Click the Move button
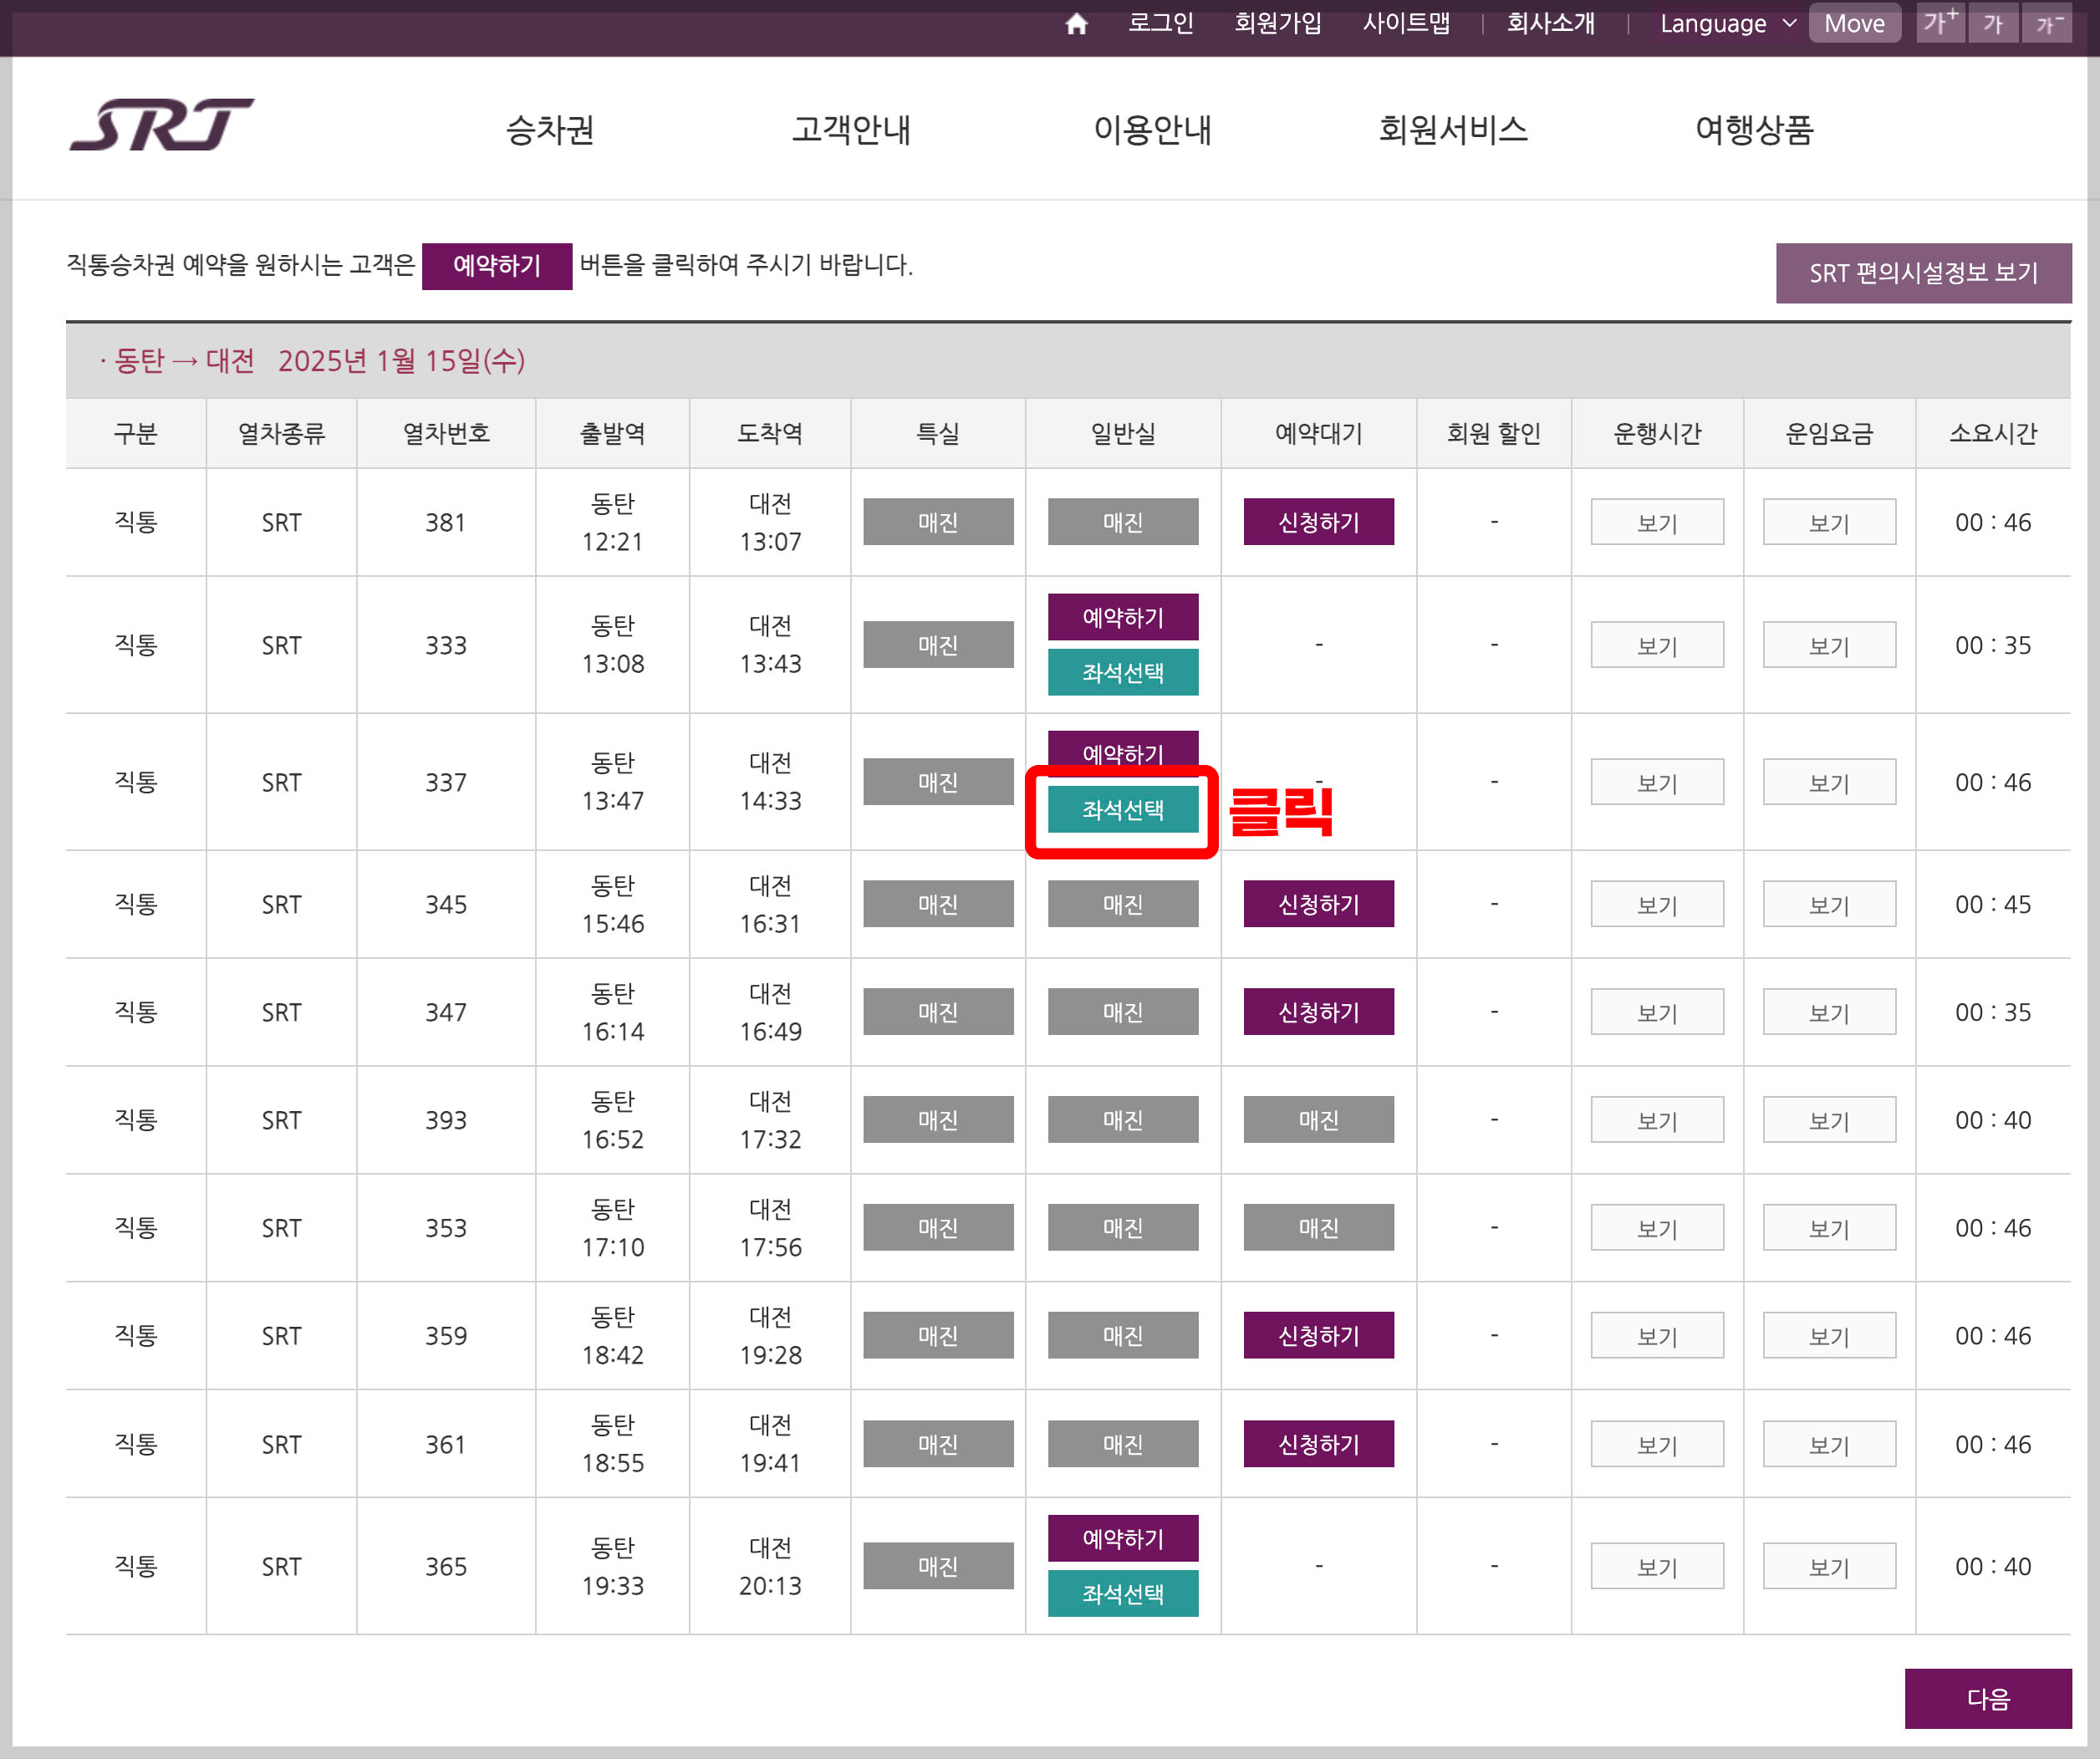2100x1759 pixels. 1854,23
